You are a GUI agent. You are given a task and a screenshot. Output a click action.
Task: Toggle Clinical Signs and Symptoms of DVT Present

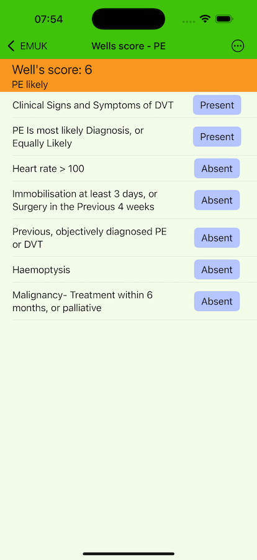tap(217, 105)
